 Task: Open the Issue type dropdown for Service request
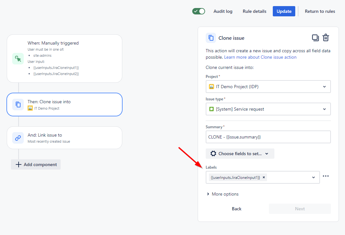click(x=268, y=109)
